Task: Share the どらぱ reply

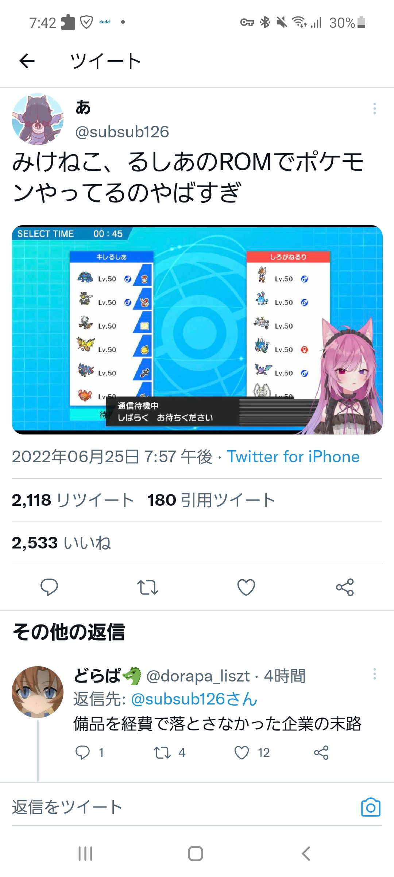Action: (x=321, y=753)
